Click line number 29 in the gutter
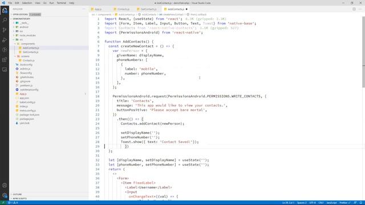The width and height of the screenshot is (365, 205). click(98, 146)
